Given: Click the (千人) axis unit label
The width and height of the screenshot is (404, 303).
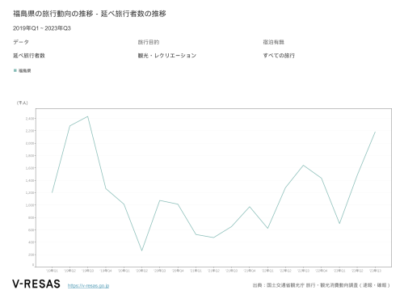Looking at the screenshot, I should (22, 103).
